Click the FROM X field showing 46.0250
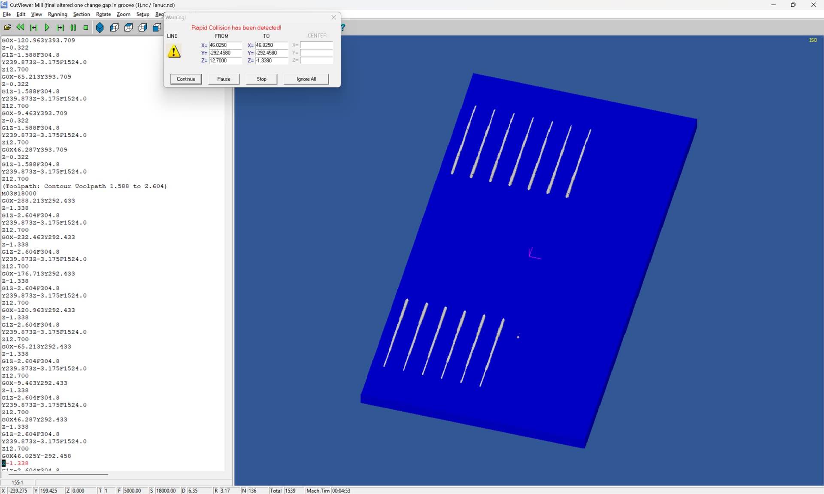This screenshot has height=494, width=824. (x=225, y=45)
